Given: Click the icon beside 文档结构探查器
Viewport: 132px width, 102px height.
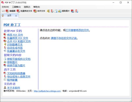Looking at the screenshot, I should click(x=5, y=73).
